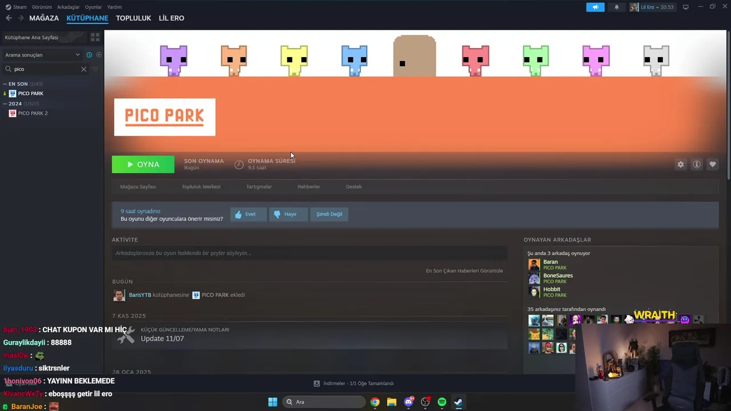The image size is (731, 411).
Task: Open the Arkadaşlar menu
Action: 69,7
